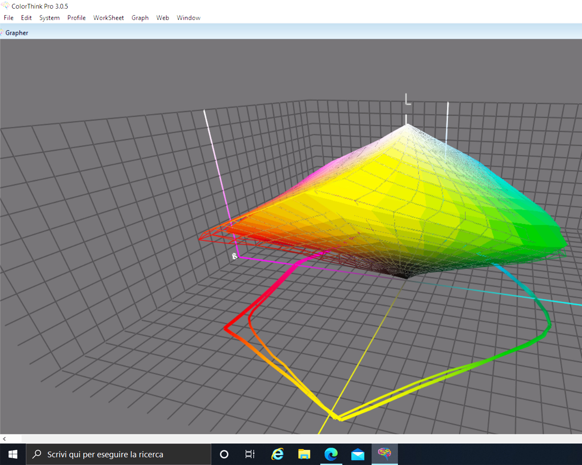The width and height of the screenshot is (582, 465).
Task: Open File Explorer from taskbar
Action: click(304, 454)
